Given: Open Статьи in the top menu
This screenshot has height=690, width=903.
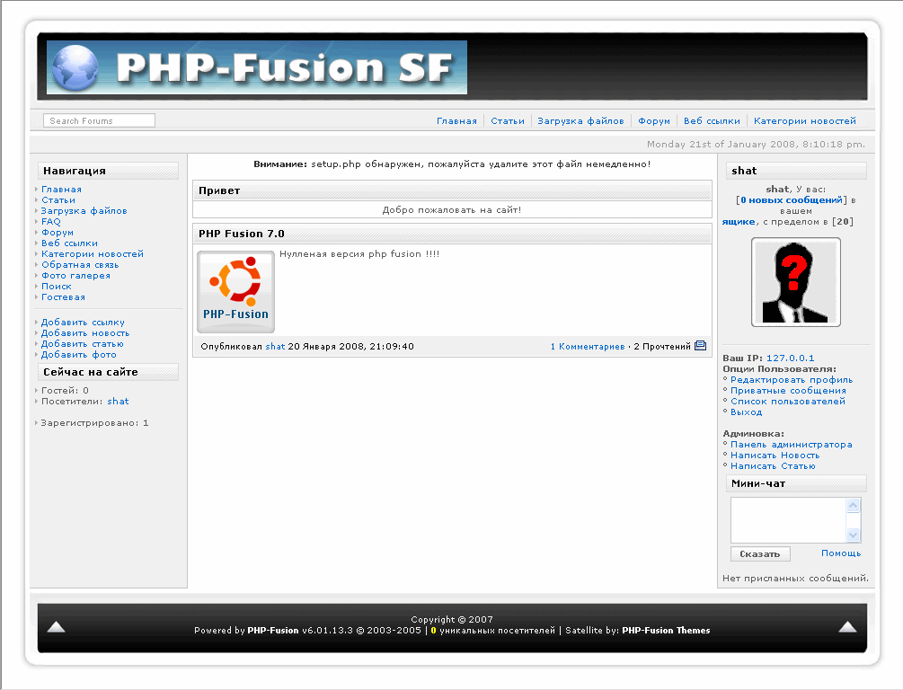Looking at the screenshot, I should (x=508, y=121).
